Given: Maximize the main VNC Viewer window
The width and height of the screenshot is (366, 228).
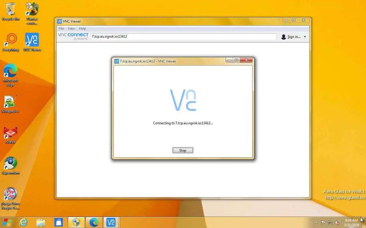Looking at the screenshot, I should point(294,20).
